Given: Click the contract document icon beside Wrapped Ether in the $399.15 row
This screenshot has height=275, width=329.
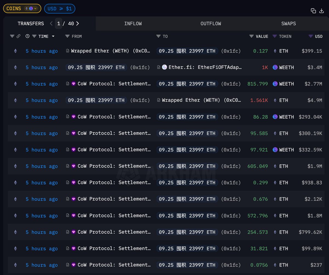Looking at the screenshot, I should (67, 51).
